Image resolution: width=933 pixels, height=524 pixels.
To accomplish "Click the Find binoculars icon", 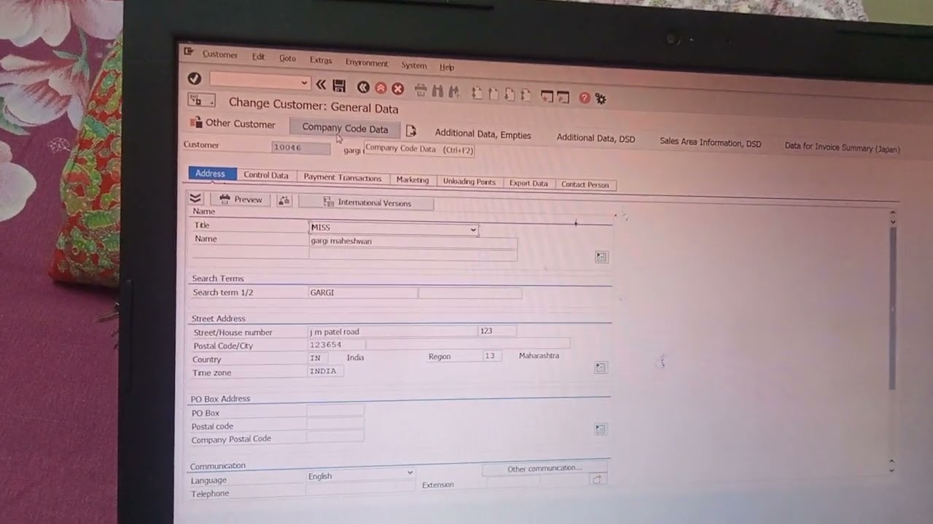I will (x=437, y=91).
